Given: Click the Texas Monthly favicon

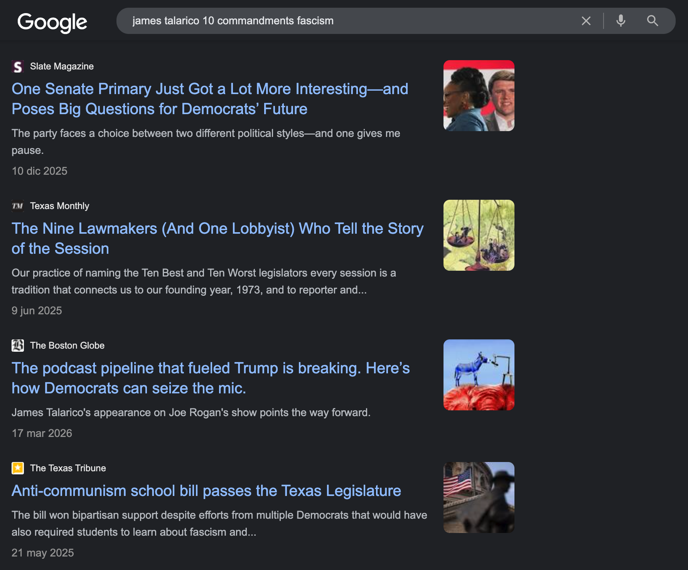Looking at the screenshot, I should [x=18, y=206].
